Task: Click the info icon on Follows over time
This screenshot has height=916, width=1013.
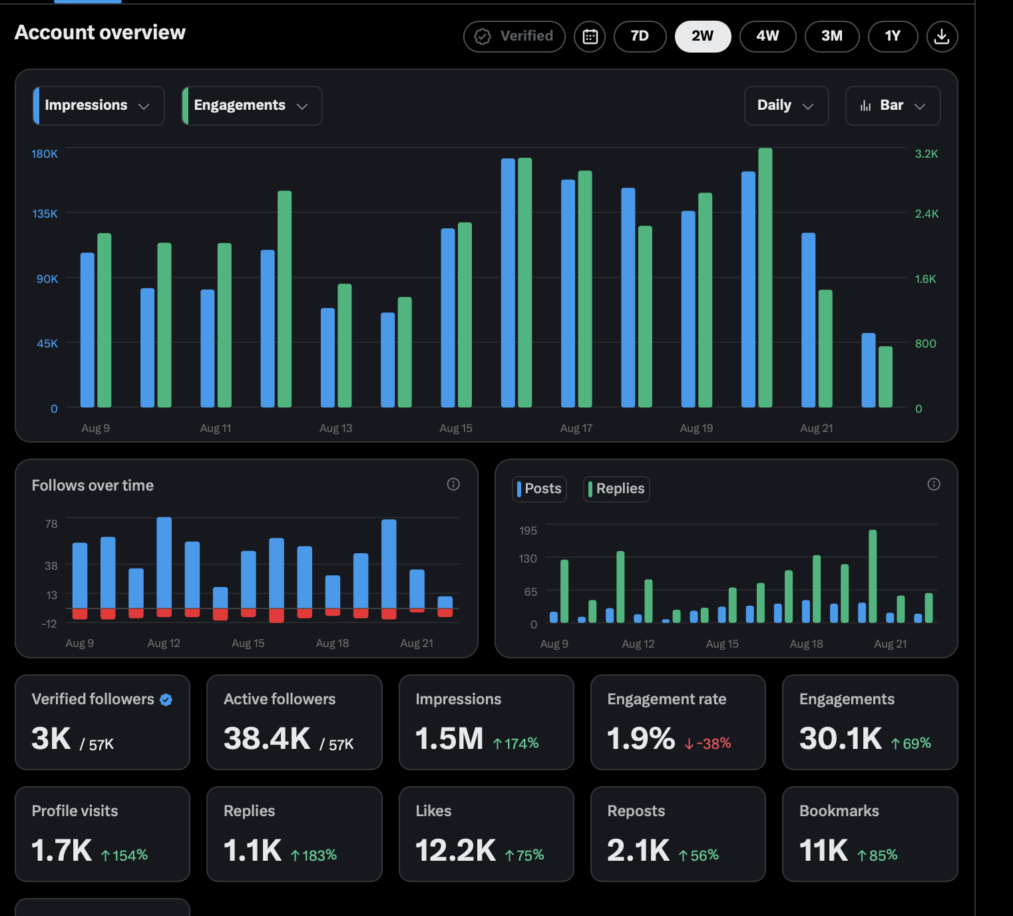Action: coord(453,484)
